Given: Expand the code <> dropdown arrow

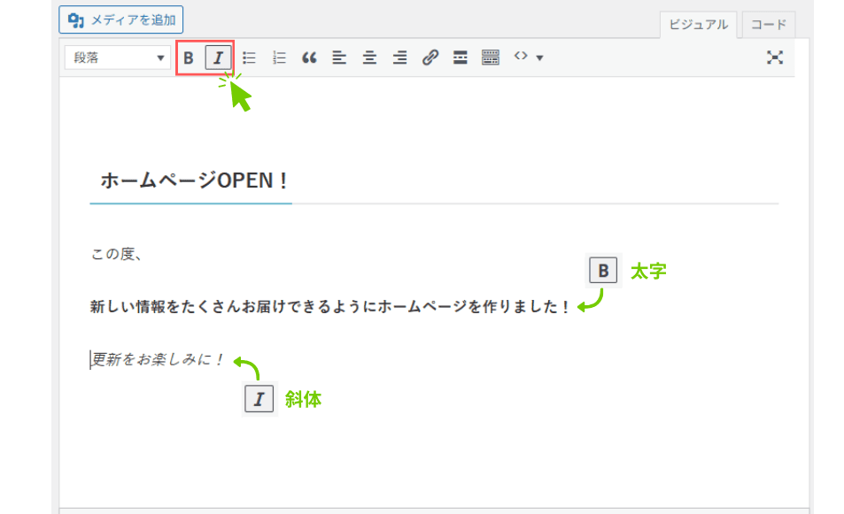Looking at the screenshot, I should (539, 58).
